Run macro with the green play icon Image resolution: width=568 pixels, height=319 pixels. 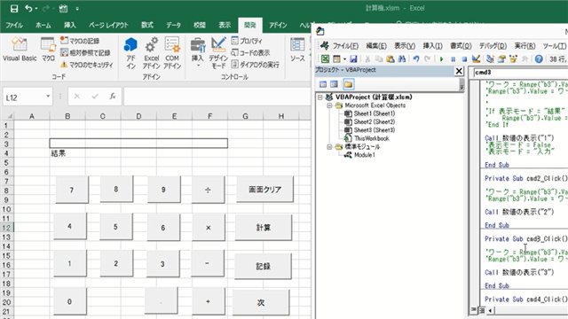click(x=441, y=59)
